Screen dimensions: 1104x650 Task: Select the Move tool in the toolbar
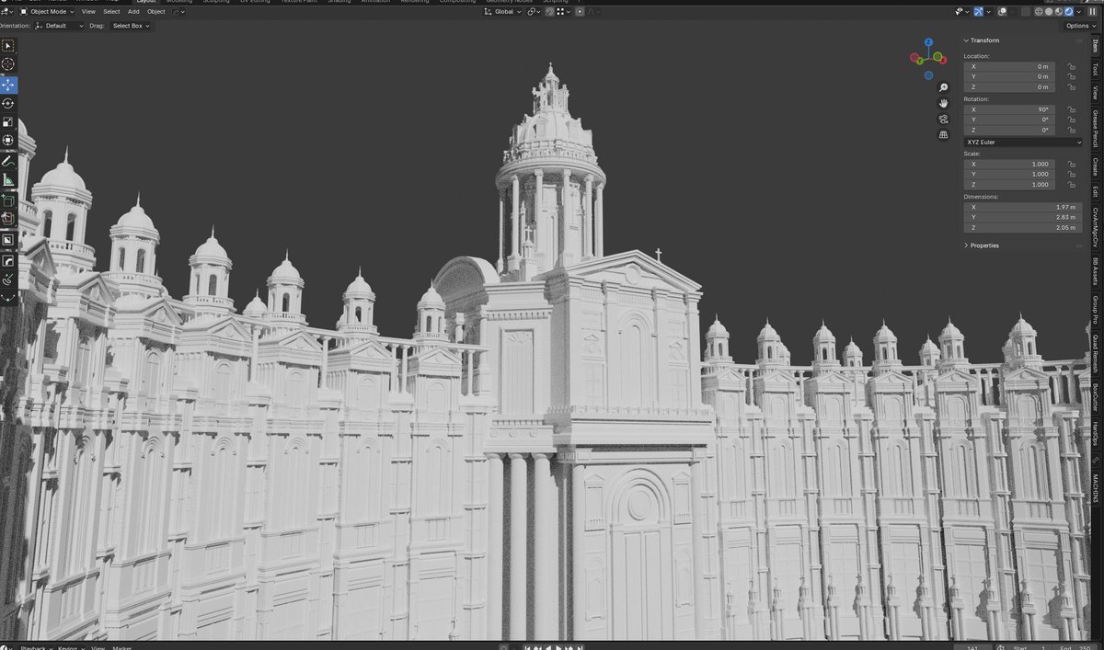click(7, 84)
